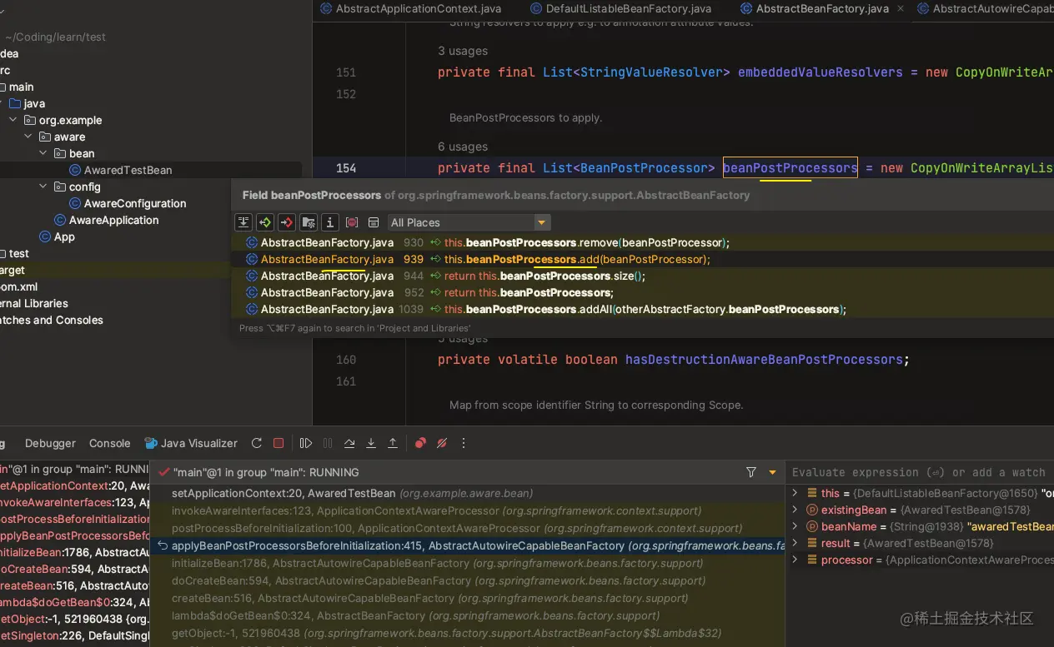Select usage at line 930 remove(beanPostProcessor)

(x=642, y=242)
